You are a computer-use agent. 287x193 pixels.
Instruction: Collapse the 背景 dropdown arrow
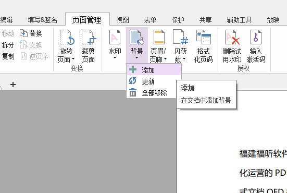click(x=136, y=58)
